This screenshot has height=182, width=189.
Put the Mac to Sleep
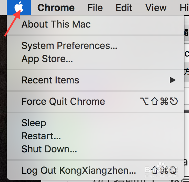[96, 123]
